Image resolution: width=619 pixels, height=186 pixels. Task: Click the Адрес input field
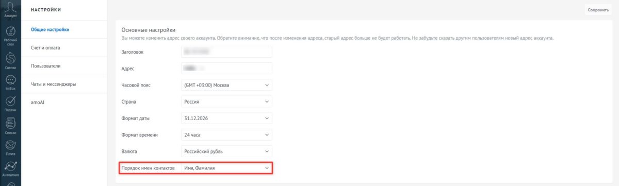tap(226, 68)
